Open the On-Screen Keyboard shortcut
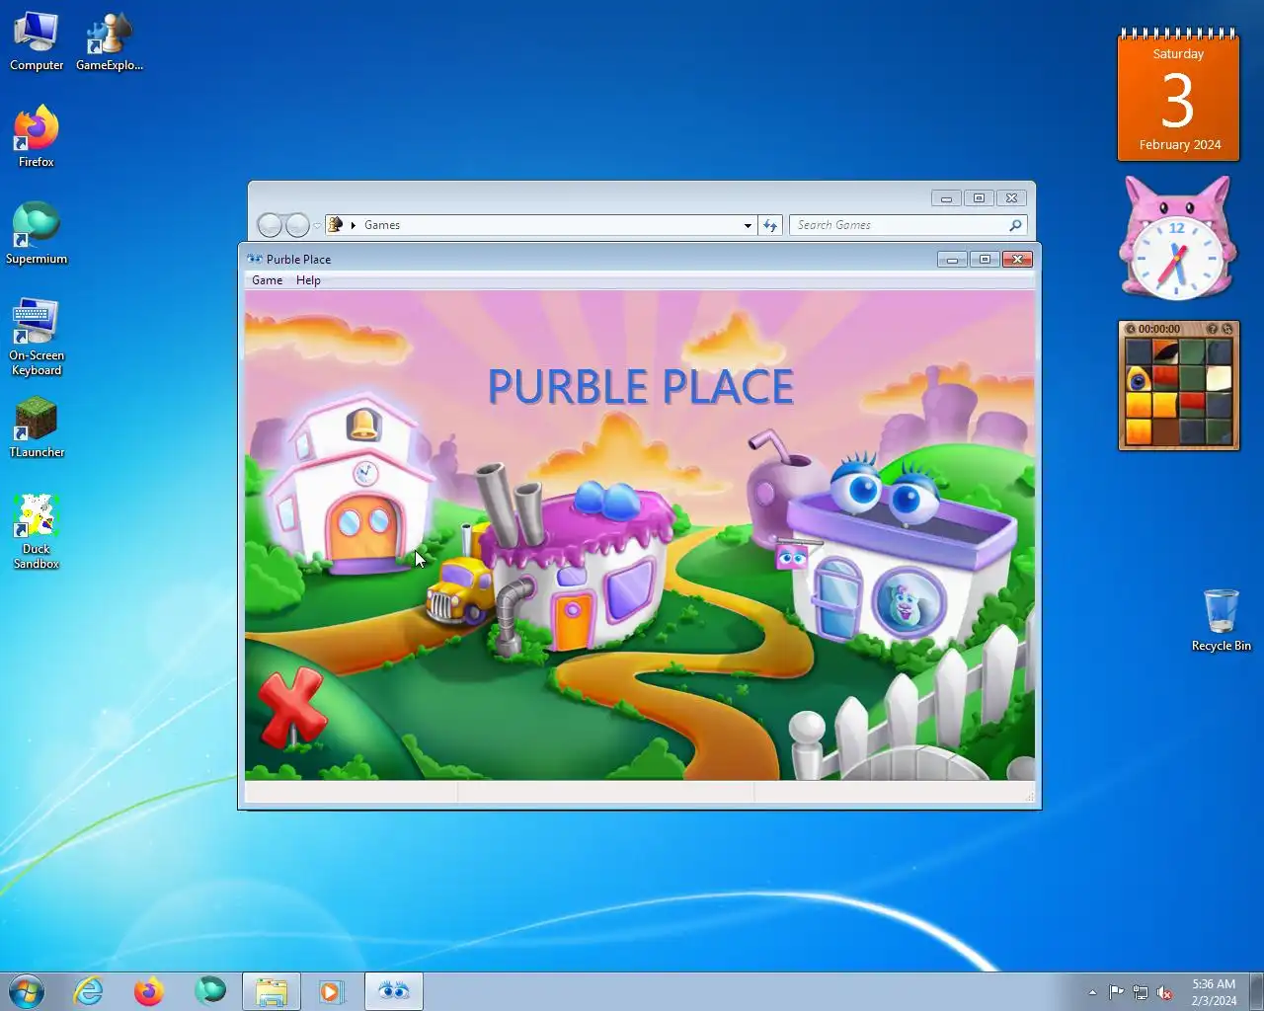 click(x=37, y=337)
